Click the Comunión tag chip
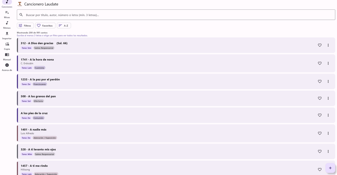Image resolution: width=337 pixels, height=175 pixels. [x=38, y=118]
